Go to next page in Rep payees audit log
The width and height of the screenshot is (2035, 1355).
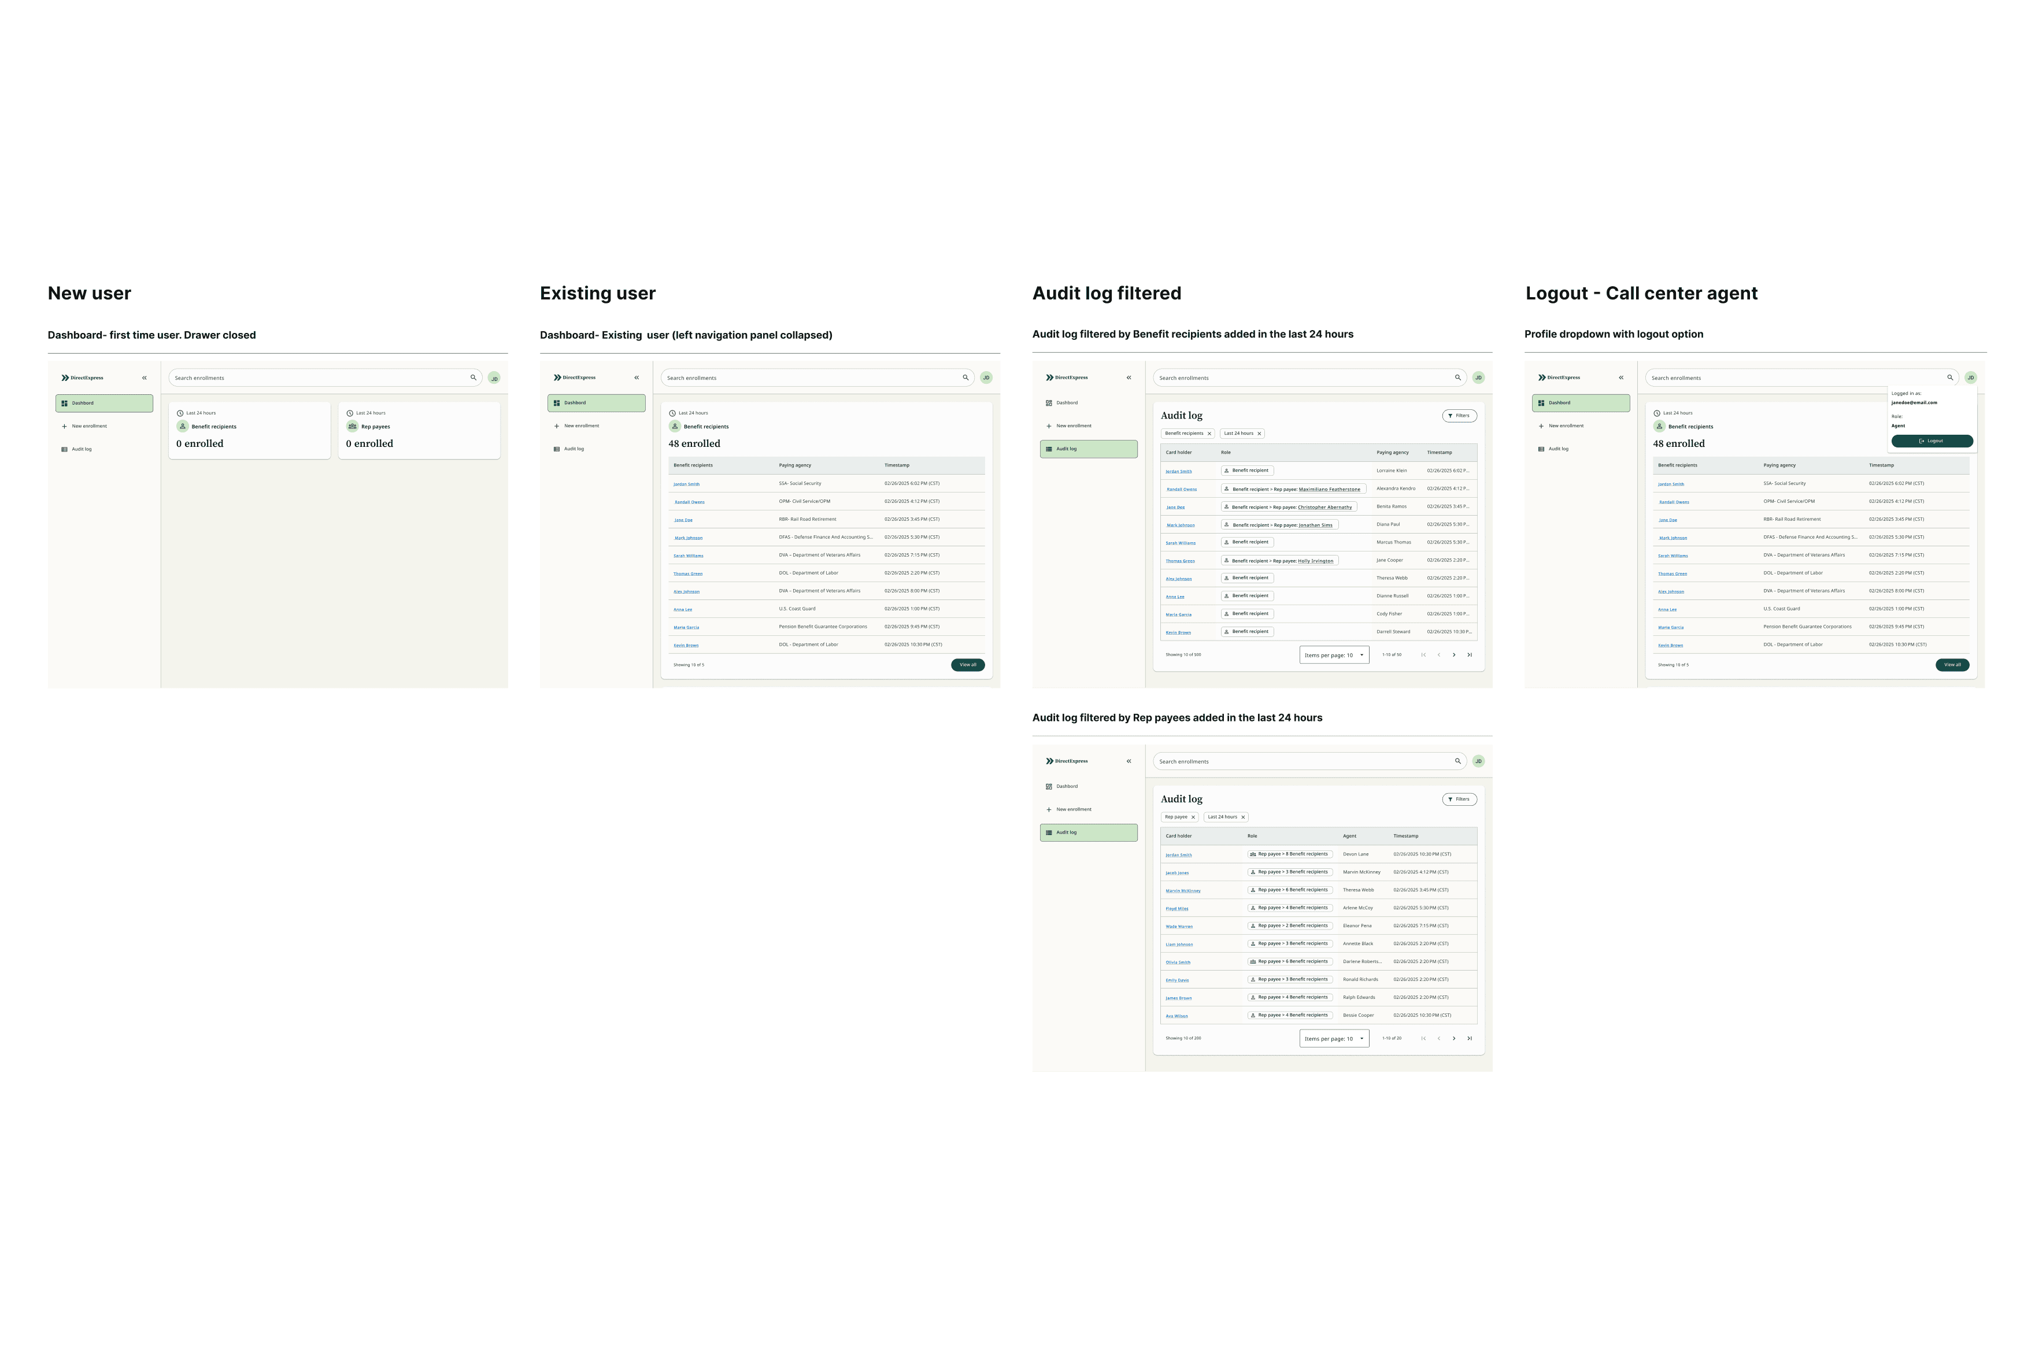pyautogui.click(x=1453, y=1039)
